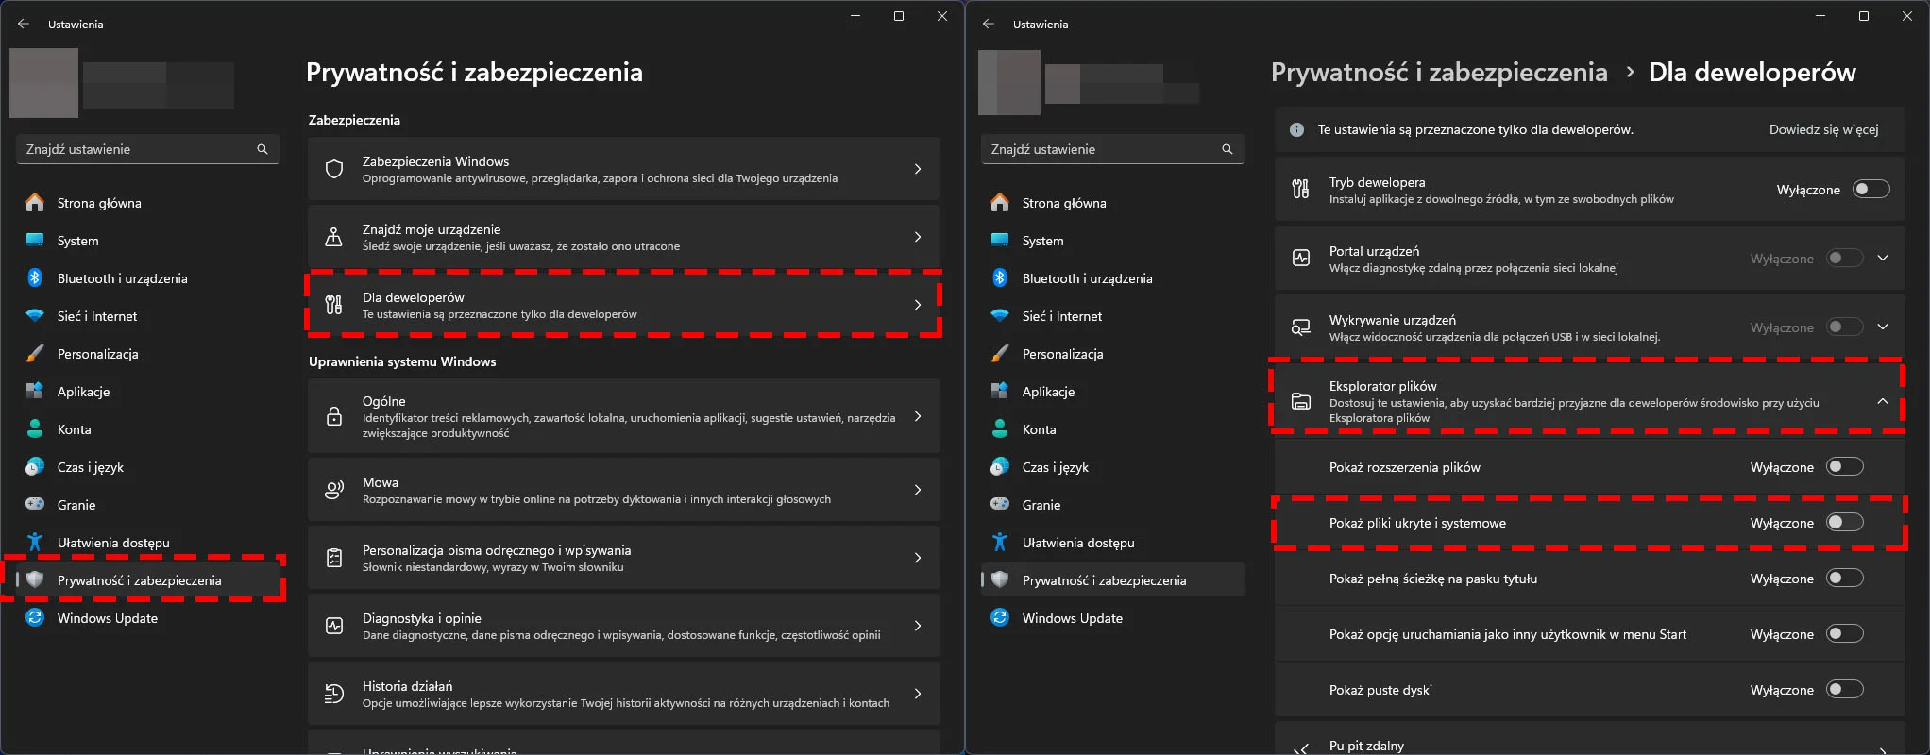Click the Eksplorator plików folder icon
The width and height of the screenshot is (1930, 755).
click(x=1301, y=401)
